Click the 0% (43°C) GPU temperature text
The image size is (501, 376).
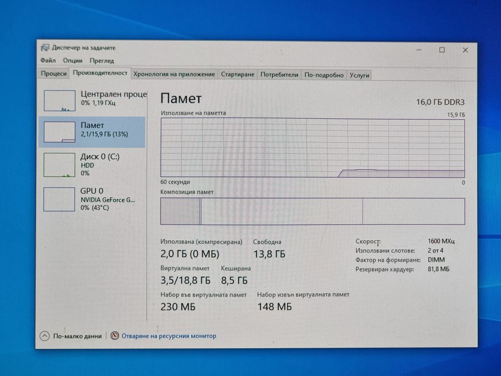95,208
